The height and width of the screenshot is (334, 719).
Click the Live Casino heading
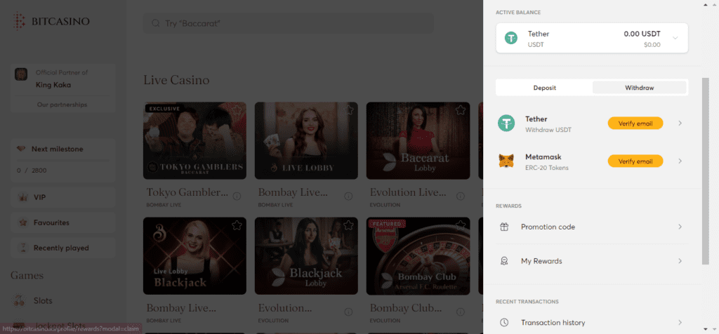[x=176, y=80]
